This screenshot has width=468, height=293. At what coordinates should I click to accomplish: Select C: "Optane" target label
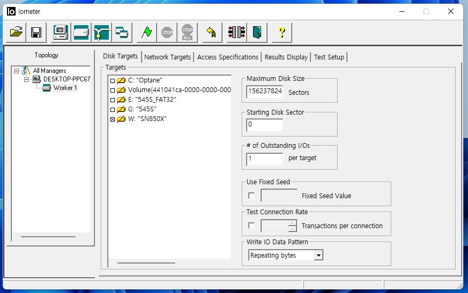click(145, 80)
